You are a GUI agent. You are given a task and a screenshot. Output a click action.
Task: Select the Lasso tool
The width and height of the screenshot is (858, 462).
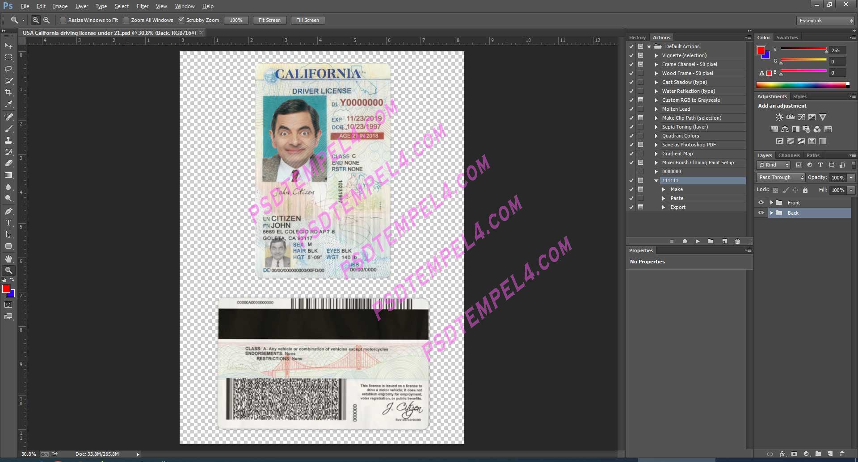(x=9, y=69)
